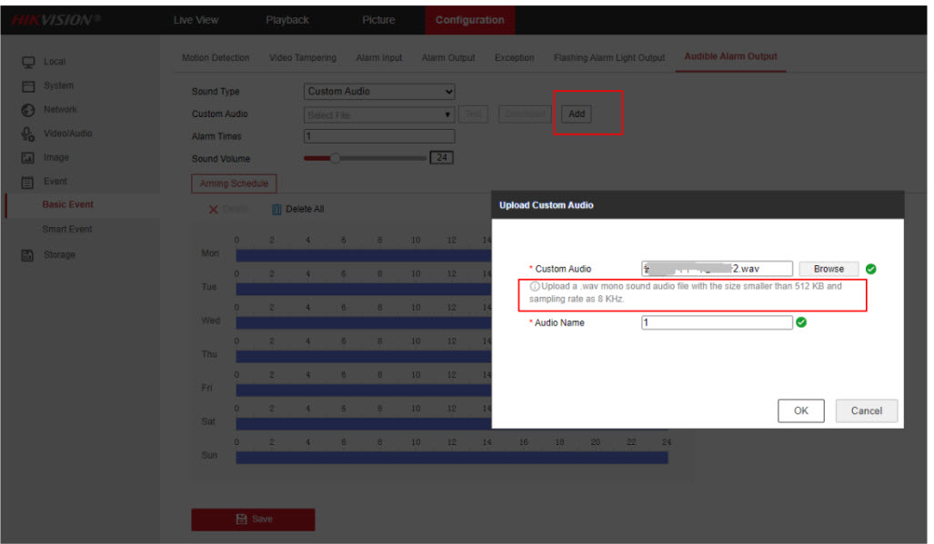
Task: Click the Audio Name input field
Action: tap(717, 322)
